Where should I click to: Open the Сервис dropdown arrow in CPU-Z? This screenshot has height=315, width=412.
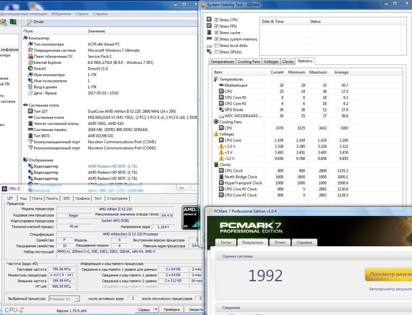point(156,310)
